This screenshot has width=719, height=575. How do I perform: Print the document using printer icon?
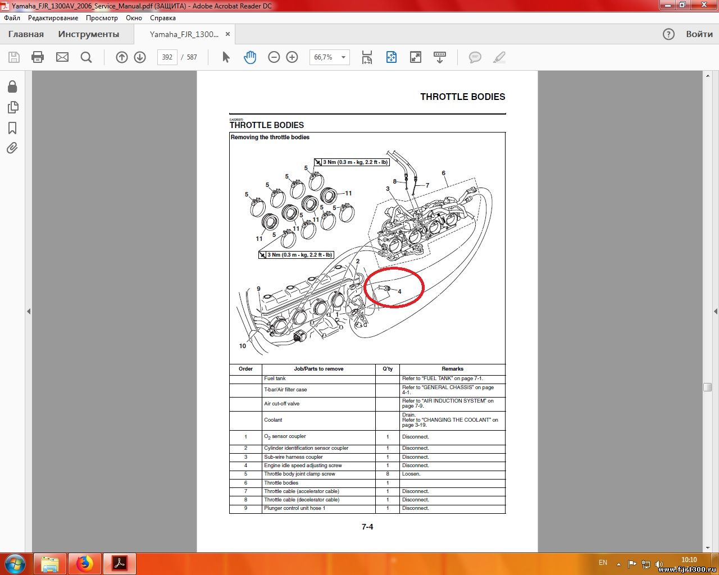pyautogui.click(x=38, y=57)
